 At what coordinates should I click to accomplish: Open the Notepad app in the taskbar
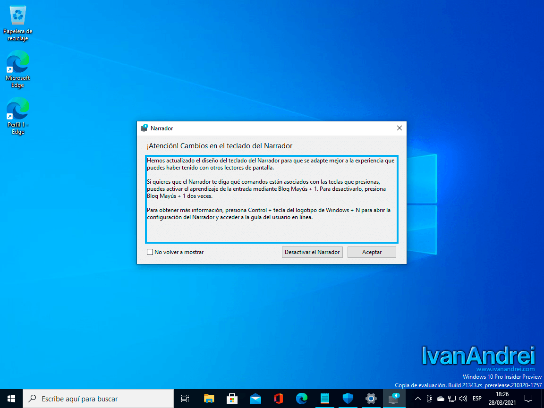coord(325,399)
